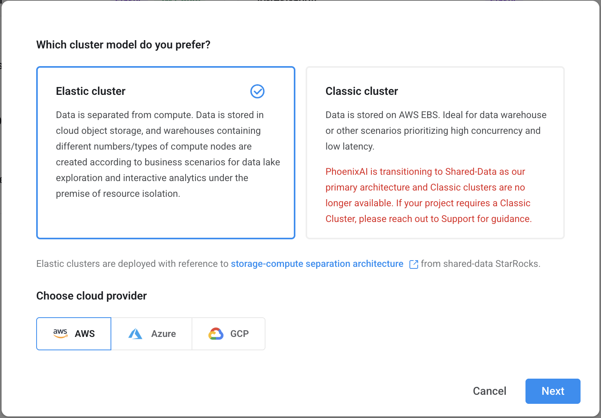
Task: Click the blue checkmark on Elastic cluster
Action: (x=257, y=91)
